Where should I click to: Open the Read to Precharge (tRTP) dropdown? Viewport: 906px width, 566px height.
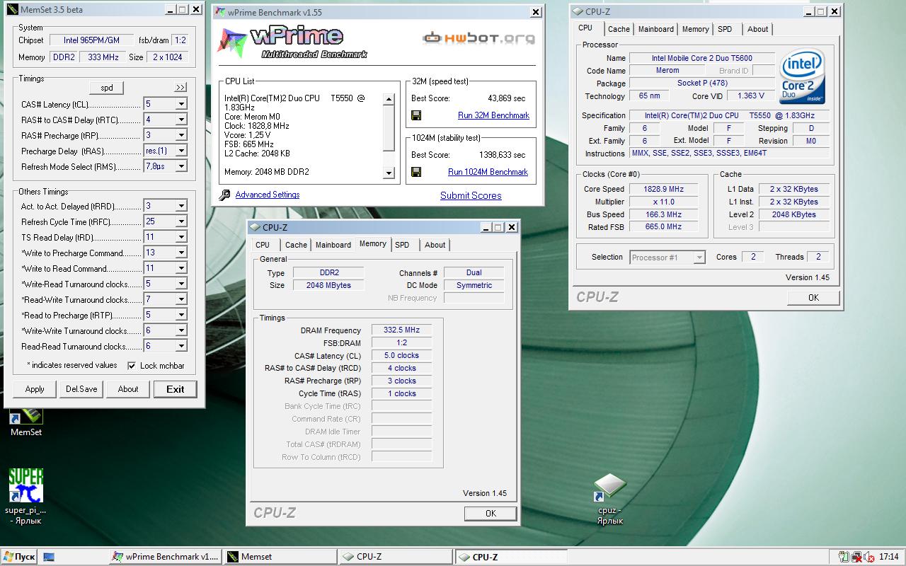181,315
